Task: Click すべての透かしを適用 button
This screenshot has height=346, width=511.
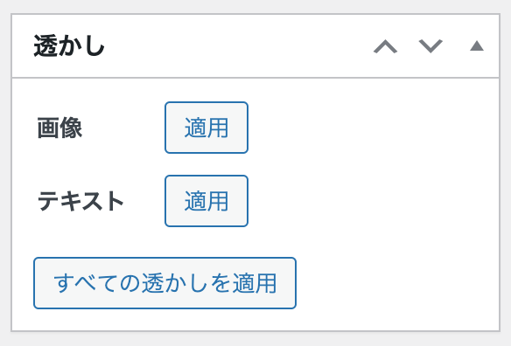Action: (164, 283)
